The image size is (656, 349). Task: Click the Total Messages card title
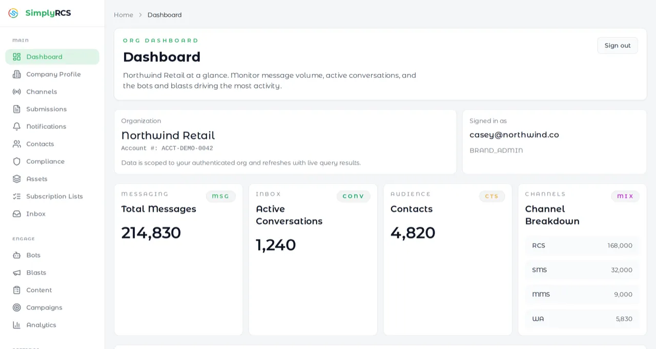(159, 209)
